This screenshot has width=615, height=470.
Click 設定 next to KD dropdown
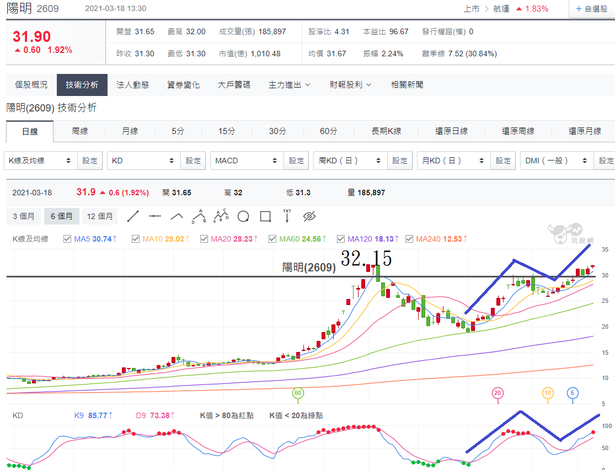[x=193, y=161]
